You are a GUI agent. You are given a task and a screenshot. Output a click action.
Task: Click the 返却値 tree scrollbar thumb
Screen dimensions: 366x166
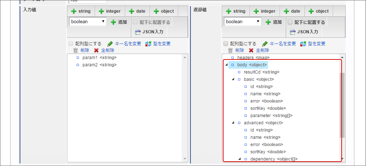(342, 105)
